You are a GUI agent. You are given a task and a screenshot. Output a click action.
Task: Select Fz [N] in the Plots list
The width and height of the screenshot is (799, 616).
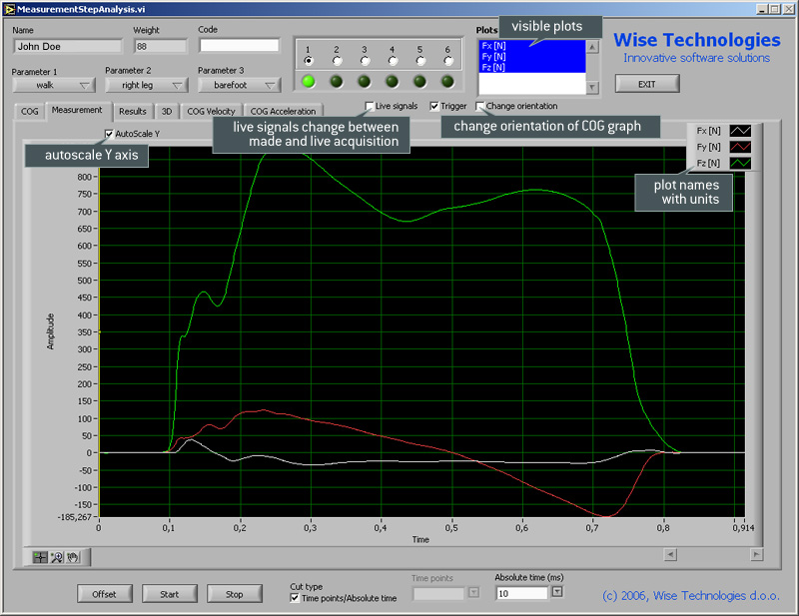point(531,67)
